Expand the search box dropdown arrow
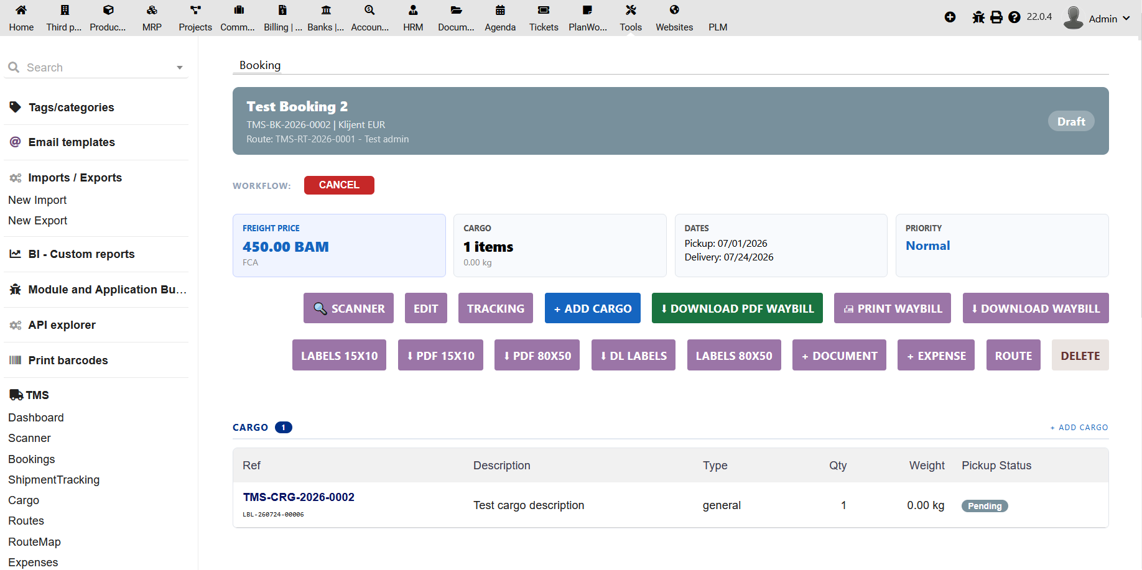Viewport: 1142px width, 570px height. pyautogui.click(x=180, y=68)
